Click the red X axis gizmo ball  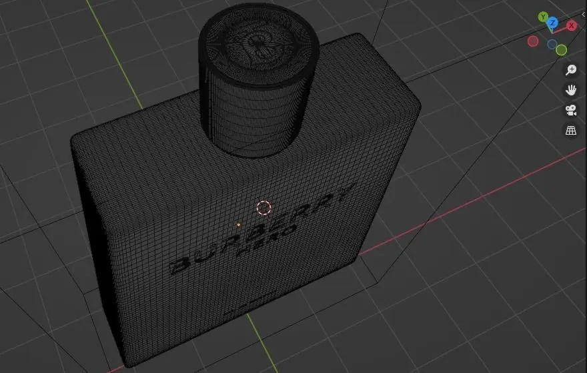coord(571,25)
